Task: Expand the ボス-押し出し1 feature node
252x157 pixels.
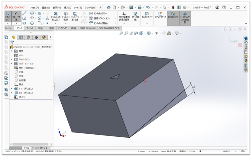Action: pyautogui.click(x=12, y=89)
